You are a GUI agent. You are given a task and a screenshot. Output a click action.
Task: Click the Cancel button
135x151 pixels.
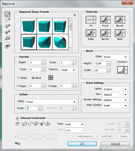coord(115,144)
